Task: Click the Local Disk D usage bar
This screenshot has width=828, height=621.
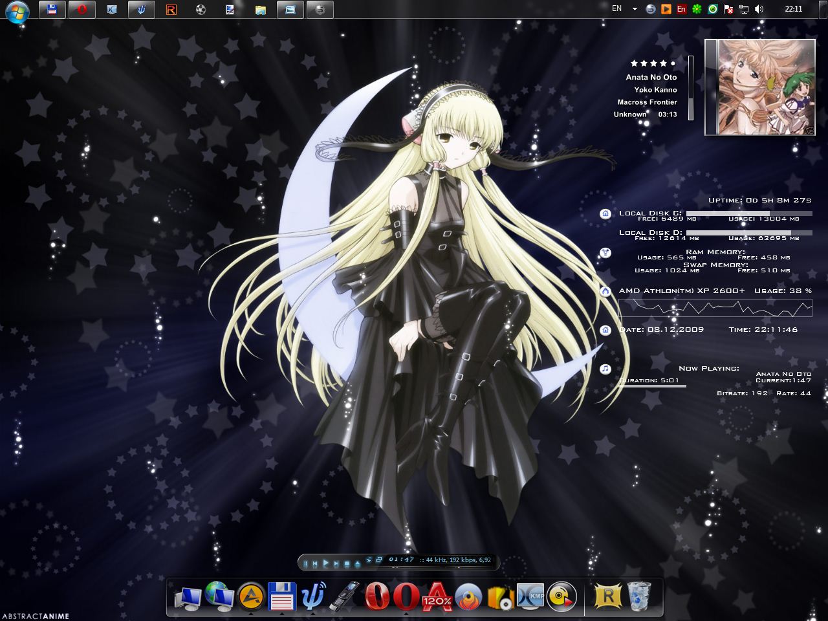Action: (x=749, y=232)
